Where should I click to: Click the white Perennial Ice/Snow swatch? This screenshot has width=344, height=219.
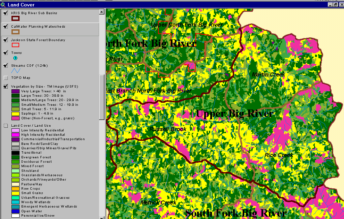tap(15, 216)
